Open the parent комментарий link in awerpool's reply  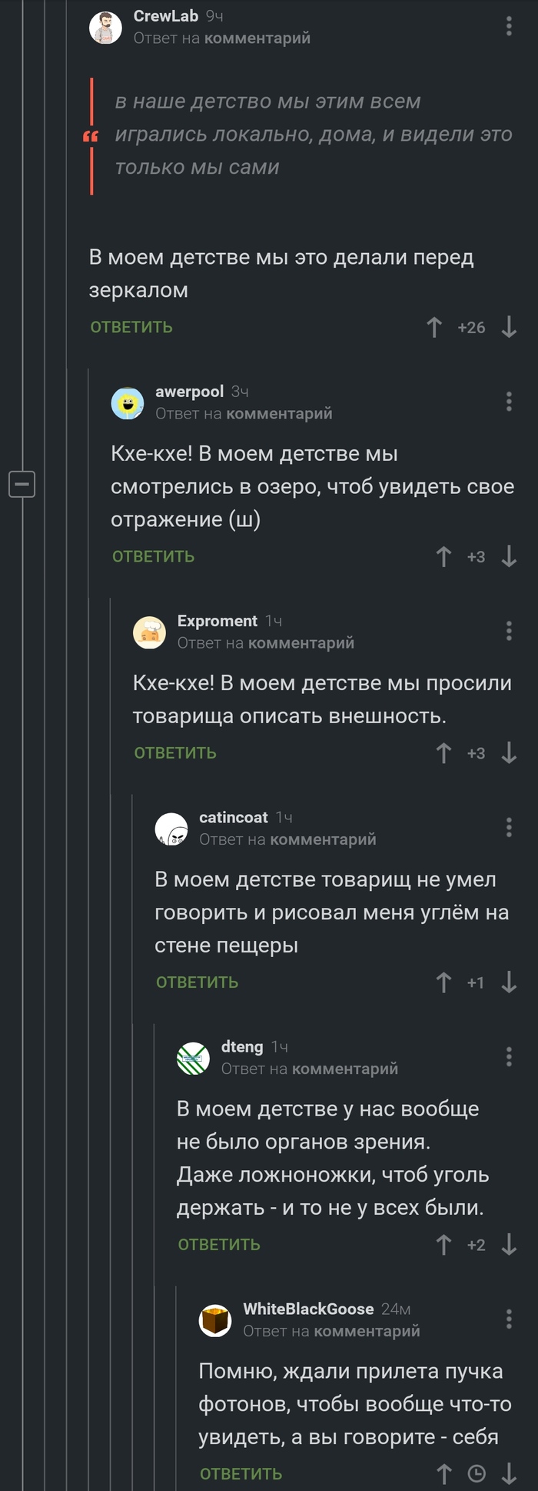[281, 413]
